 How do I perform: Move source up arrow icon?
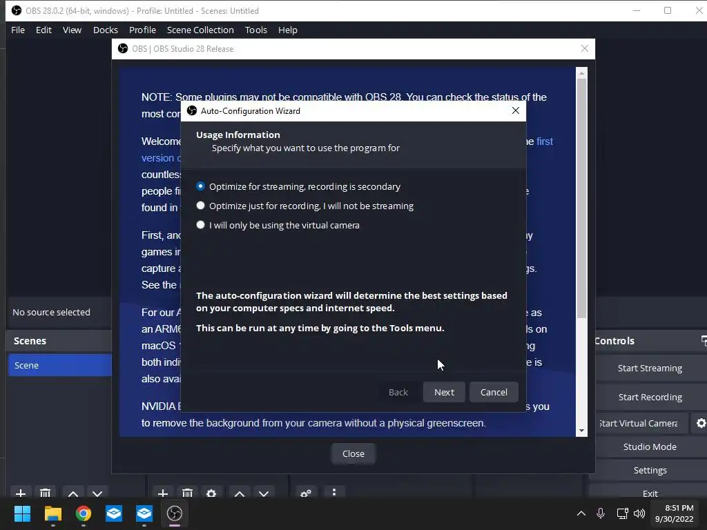coord(240,493)
